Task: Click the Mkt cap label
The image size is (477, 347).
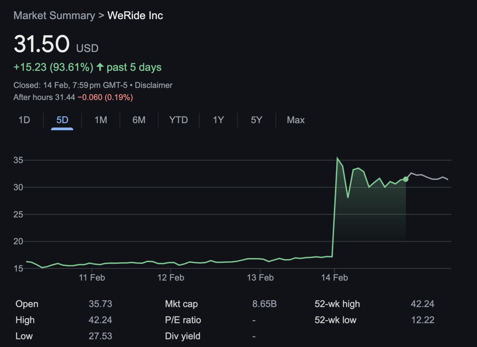Action: (181, 304)
